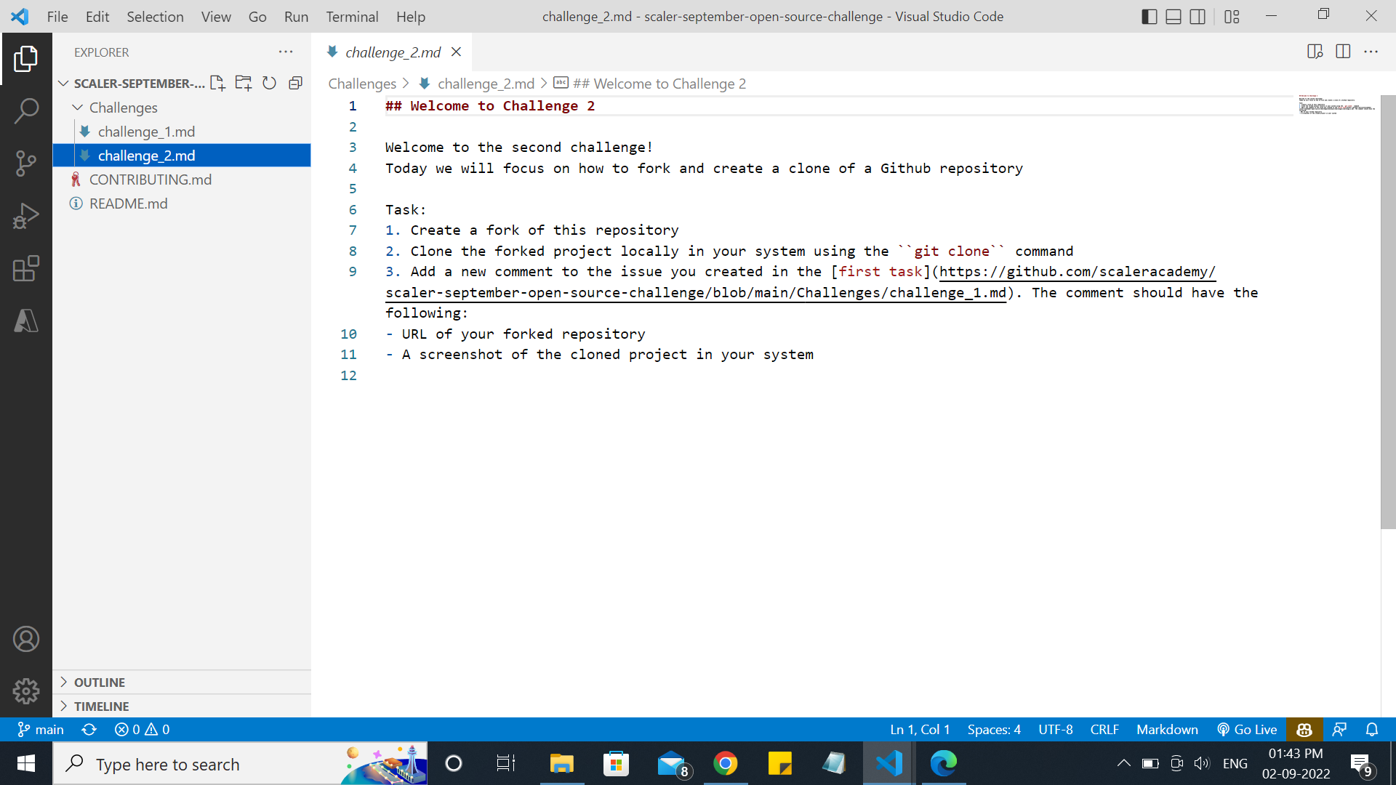
Task: Open markdown preview to the side
Action: point(1315,52)
